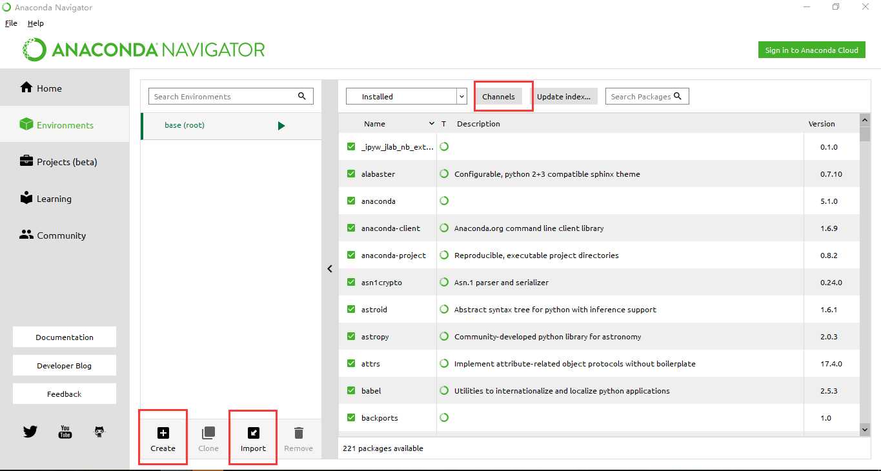Toggle the anaconda-client checkbox
Image resolution: width=881 pixels, height=471 pixels.
(351, 228)
